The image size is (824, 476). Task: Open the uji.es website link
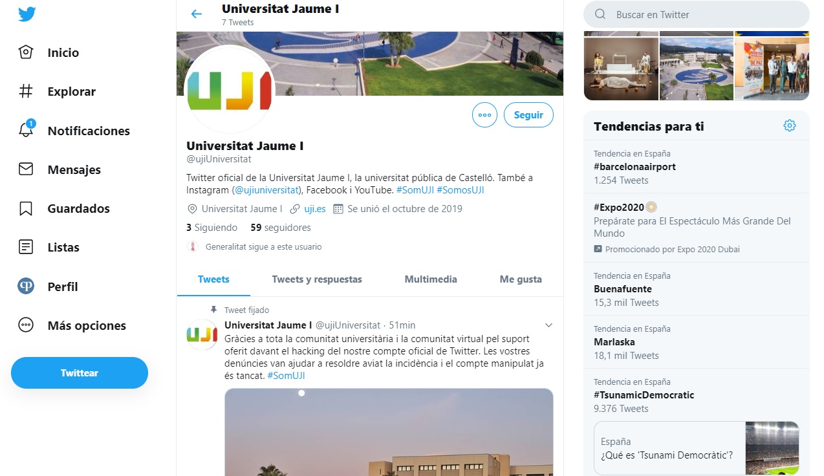point(315,209)
